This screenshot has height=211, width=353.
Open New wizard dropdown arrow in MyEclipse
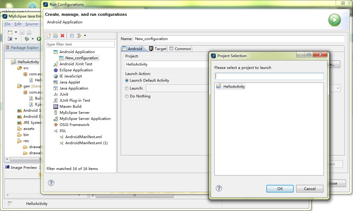pyautogui.click(x=16, y=32)
